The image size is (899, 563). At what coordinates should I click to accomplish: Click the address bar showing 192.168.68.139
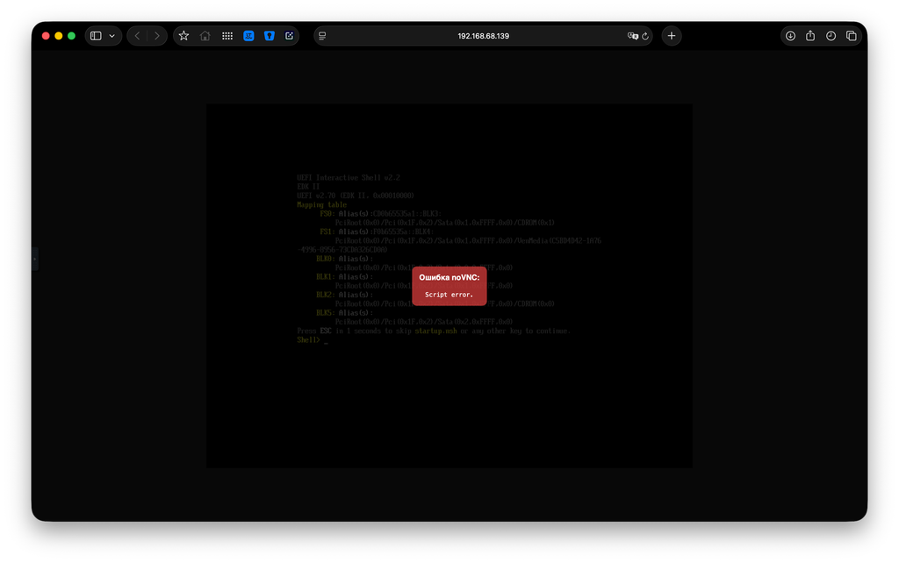tap(483, 35)
